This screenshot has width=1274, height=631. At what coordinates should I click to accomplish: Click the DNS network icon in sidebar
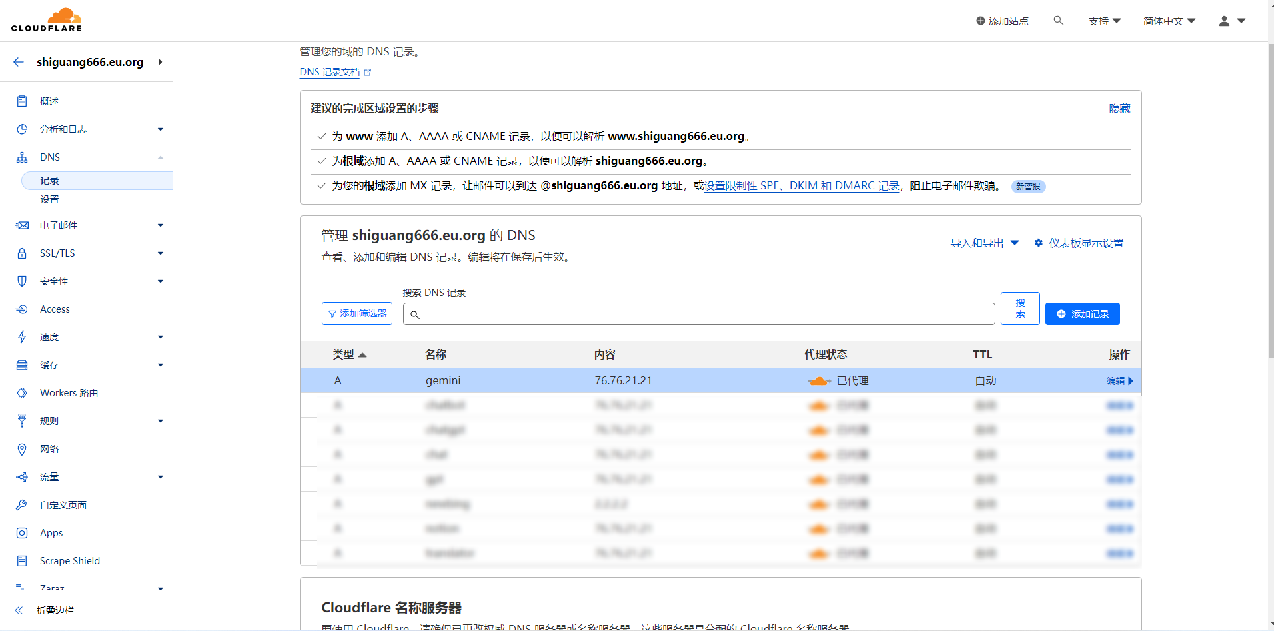(x=22, y=157)
